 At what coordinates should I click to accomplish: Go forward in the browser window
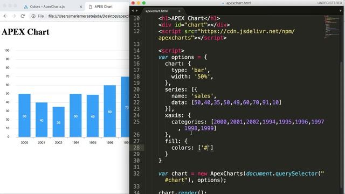(14, 16)
